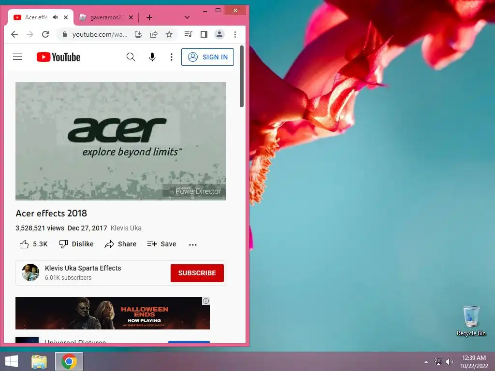Open the Chrome profile avatar
The image size is (495, 371).
click(219, 34)
